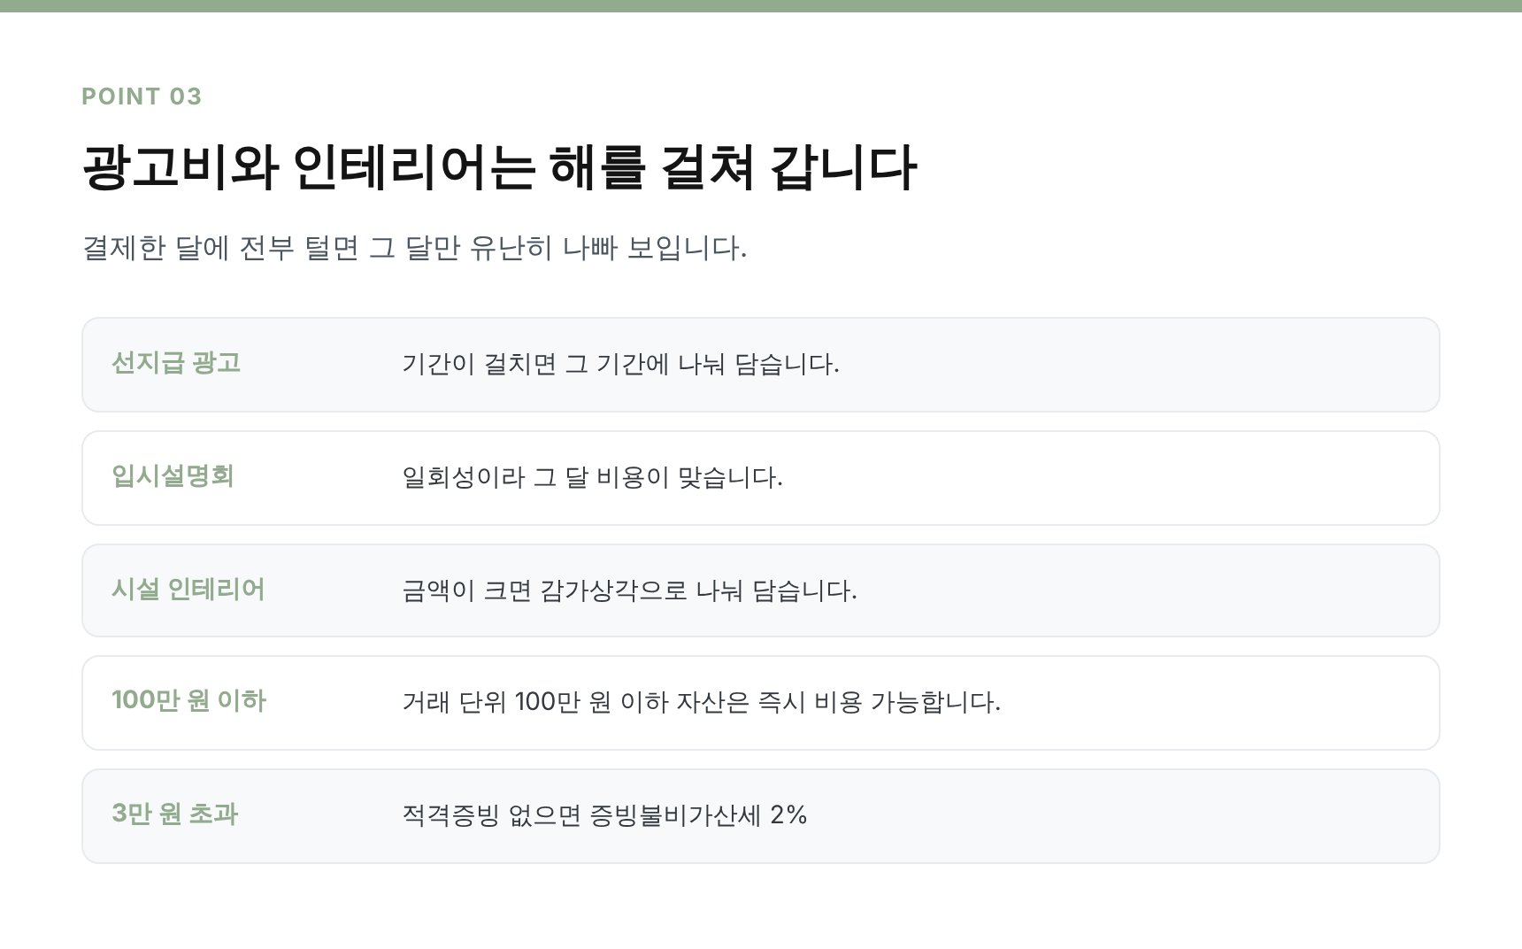Click the '3만 원 초과' row label

(x=175, y=814)
